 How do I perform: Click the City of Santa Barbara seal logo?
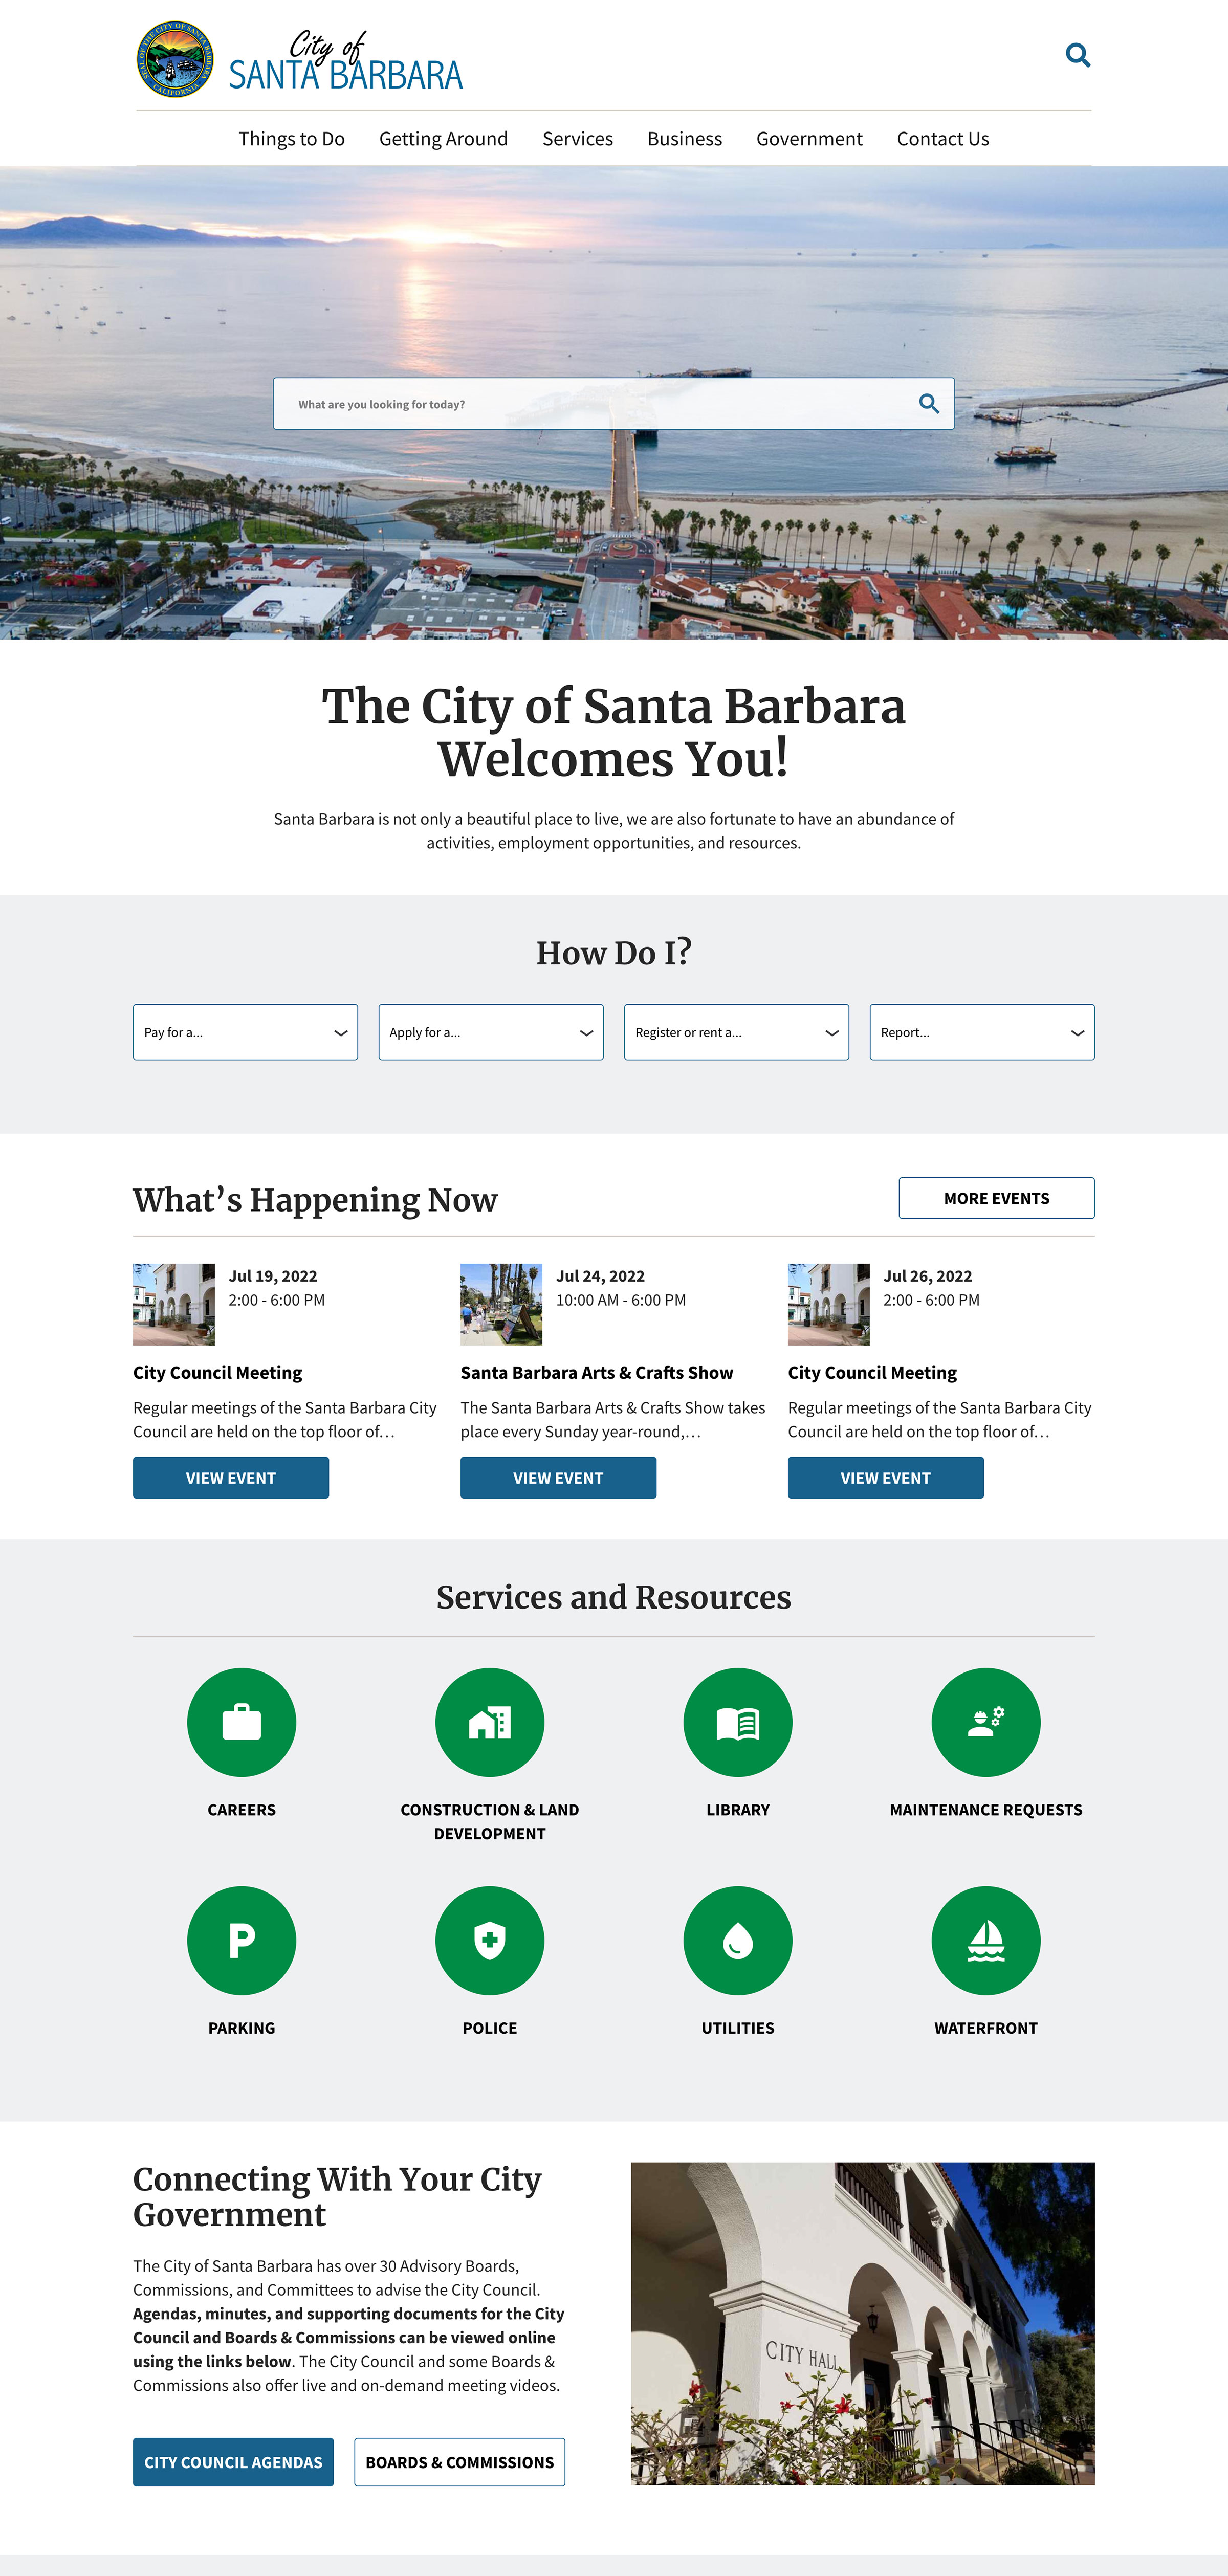(x=175, y=59)
